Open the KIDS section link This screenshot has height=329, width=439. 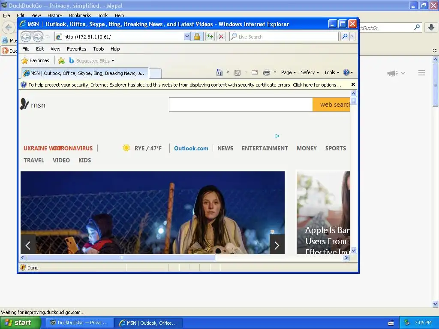pos(84,160)
